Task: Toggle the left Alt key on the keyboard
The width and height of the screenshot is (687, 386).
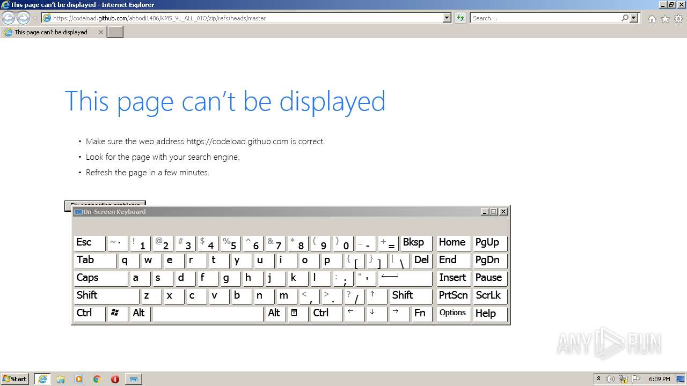Action: (140, 314)
